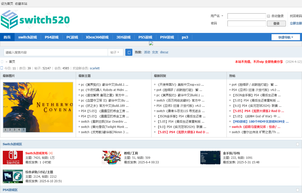The height and width of the screenshot is (193, 302).
Task: Open the Switch游戏发布 forum link
Action: pos(36,153)
